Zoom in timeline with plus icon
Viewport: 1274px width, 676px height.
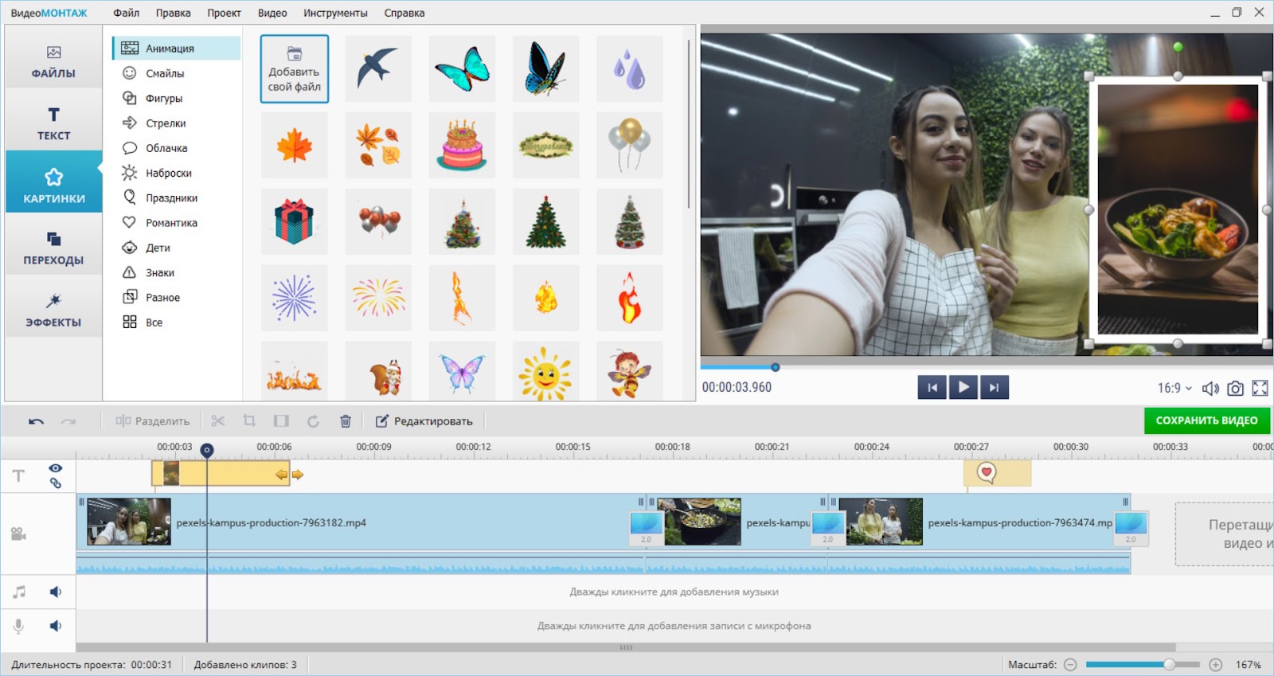[1215, 665]
